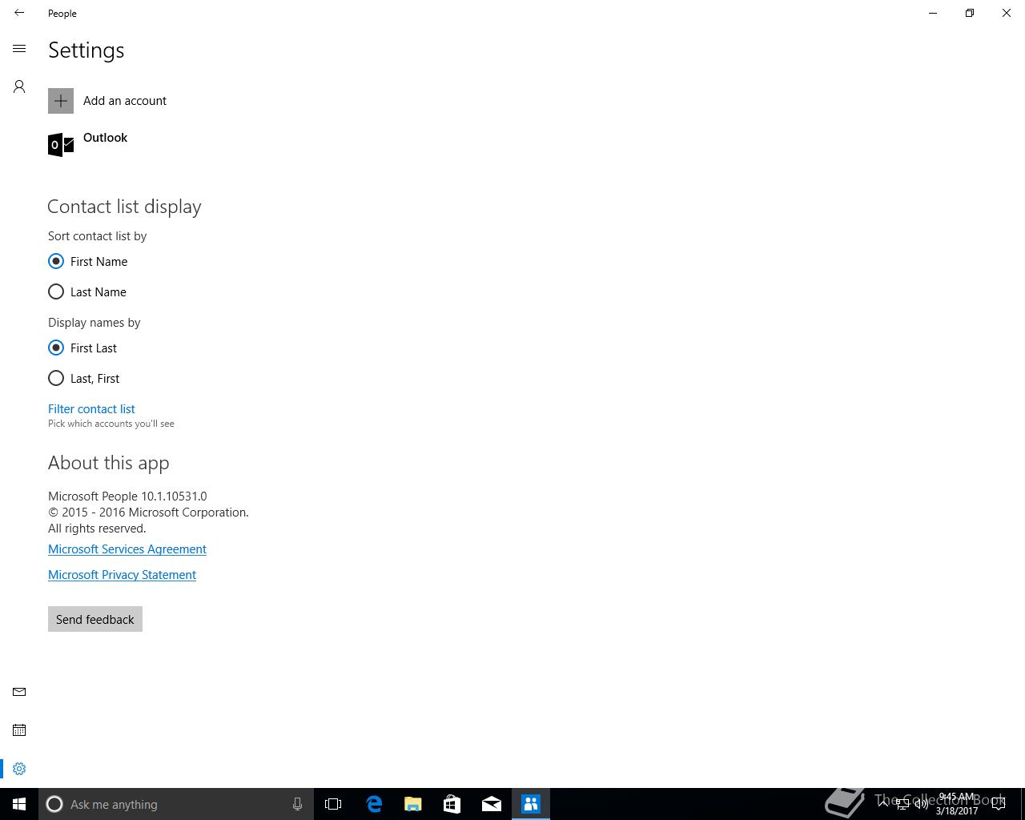
Task: Open the hamburger navigation menu
Action: 19,49
